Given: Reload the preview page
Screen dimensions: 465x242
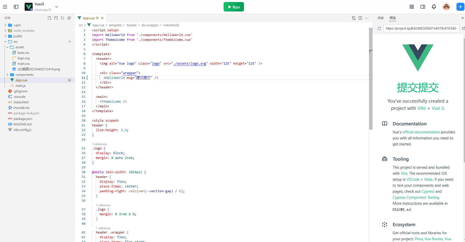Looking at the screenshot, I should point(379,28).
